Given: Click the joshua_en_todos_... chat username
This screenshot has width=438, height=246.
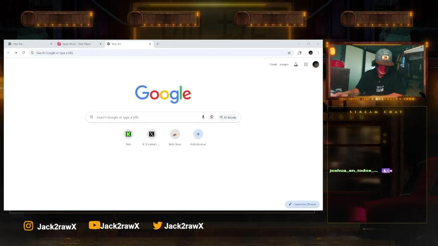Looking at the screenshot, I should 353,170.
